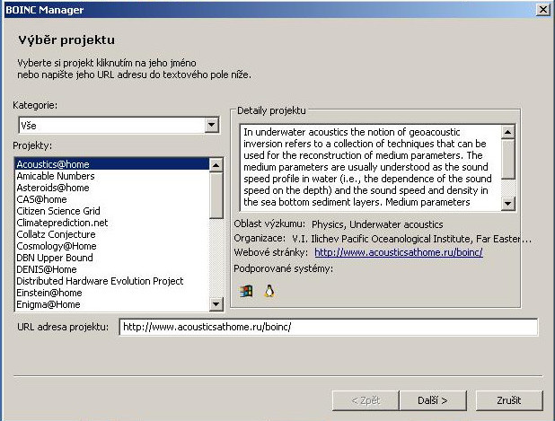Click the description box scrollbar thumb
This screenshot has width=555, height=421.
[x=508, y=159]
